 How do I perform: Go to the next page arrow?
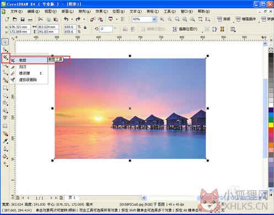(x=51, y=198)
